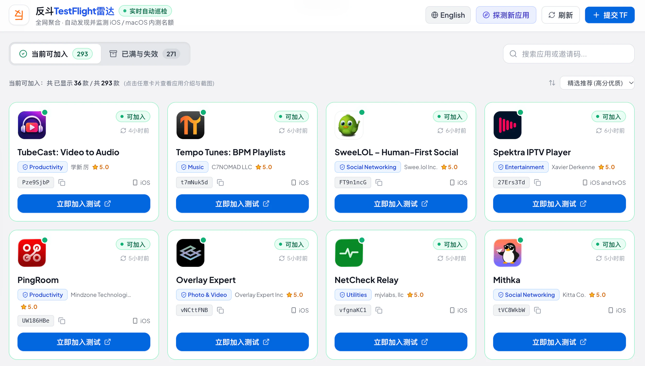Copy the UW186HBe invite code
The image size is (645, 366).
coord(62,321)
